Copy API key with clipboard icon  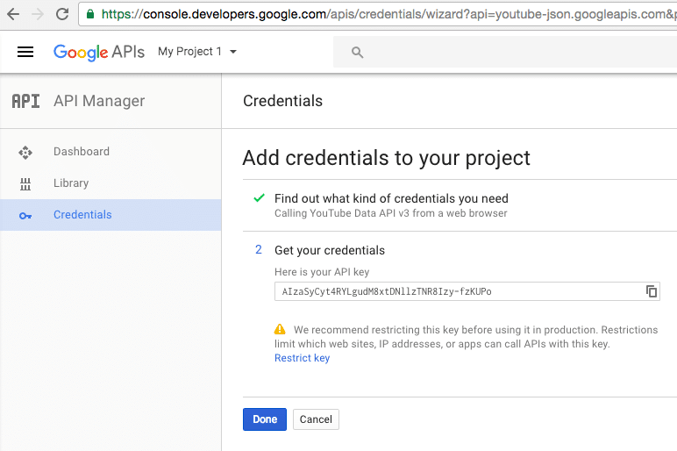click(651, 291)
